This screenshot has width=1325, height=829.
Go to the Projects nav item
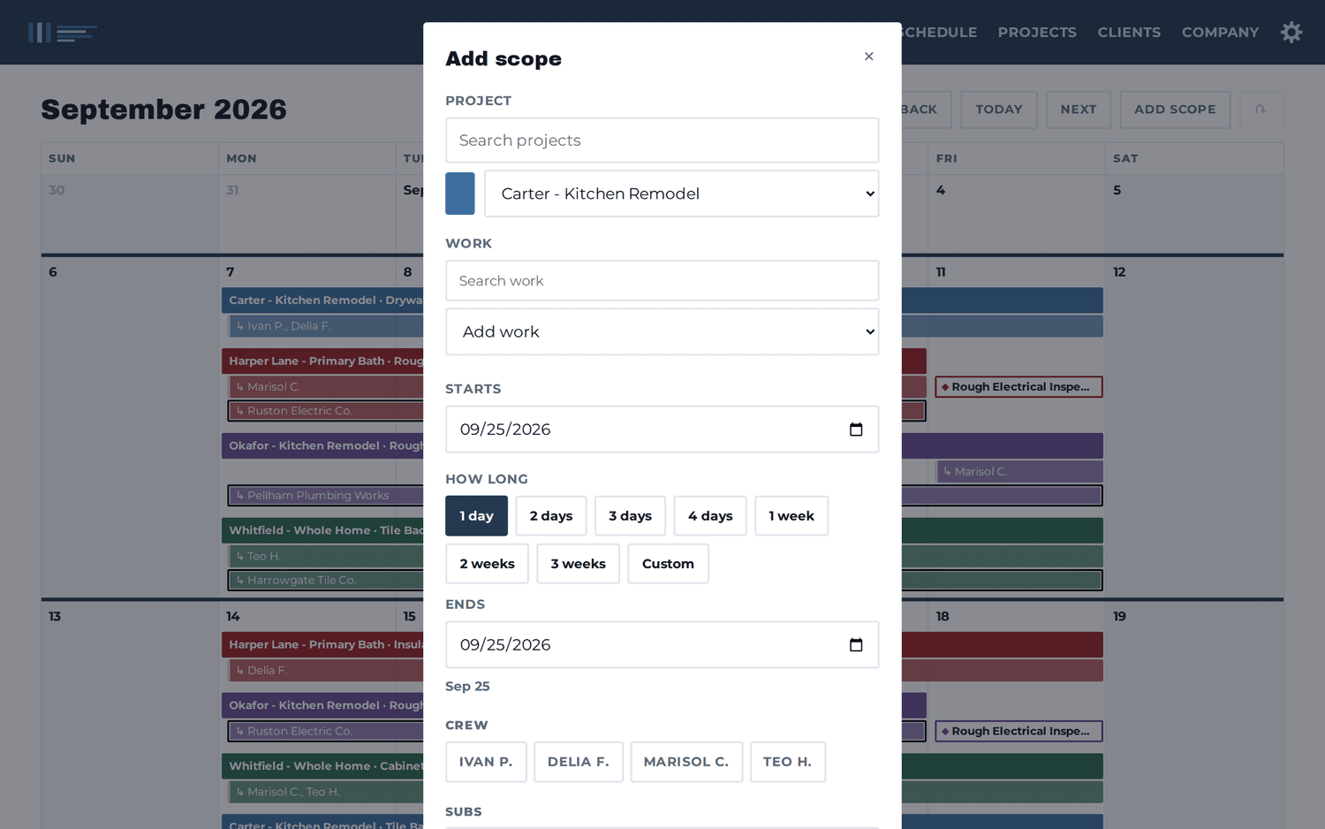tap(1037, 33)
